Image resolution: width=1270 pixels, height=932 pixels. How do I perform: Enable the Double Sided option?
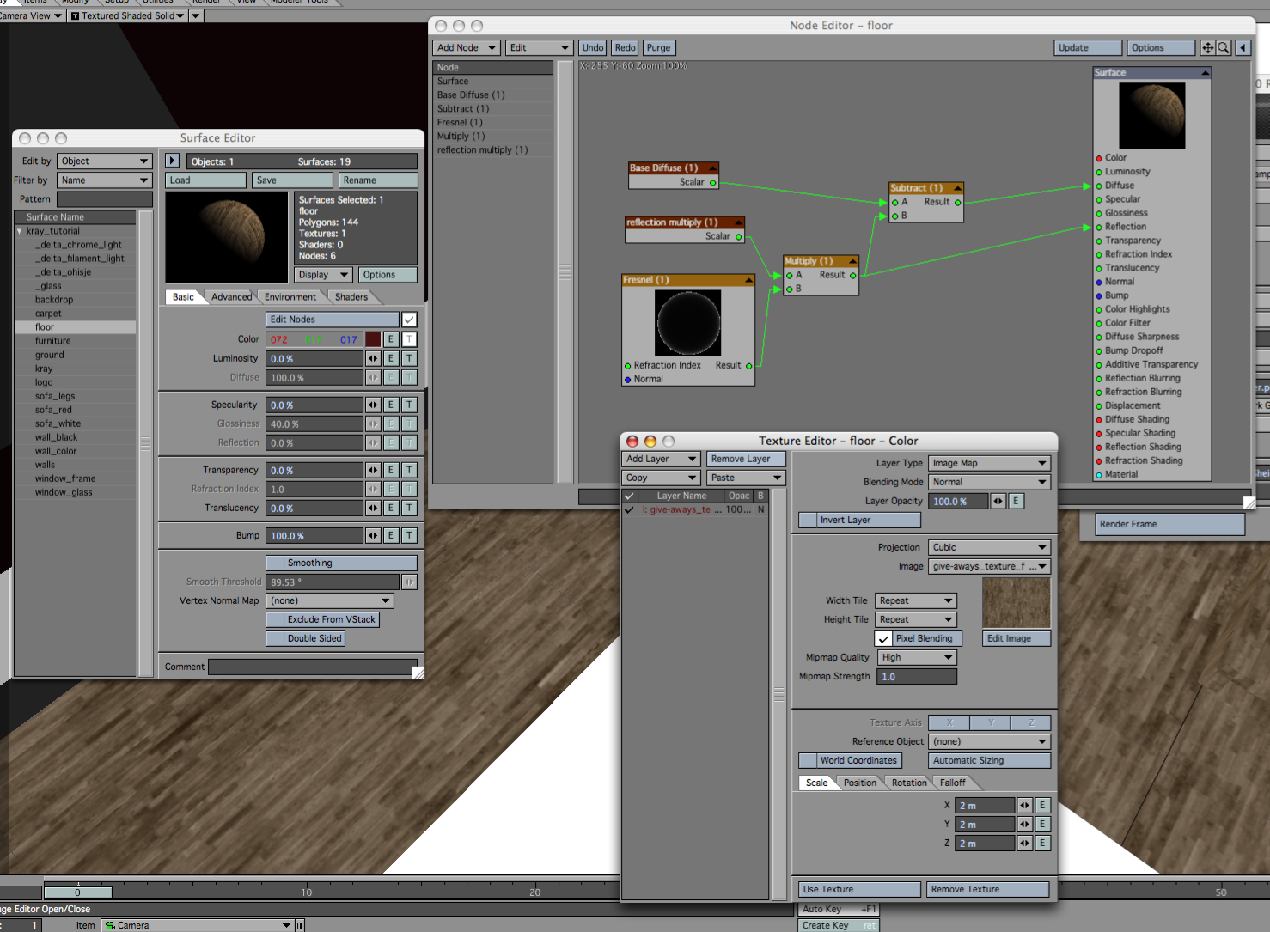tap(275, 638)
